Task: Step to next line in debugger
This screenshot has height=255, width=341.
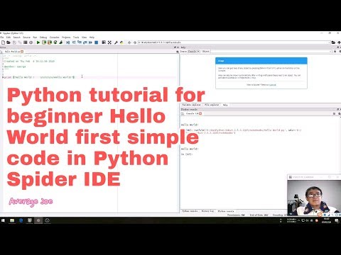Action: [74, 42]
